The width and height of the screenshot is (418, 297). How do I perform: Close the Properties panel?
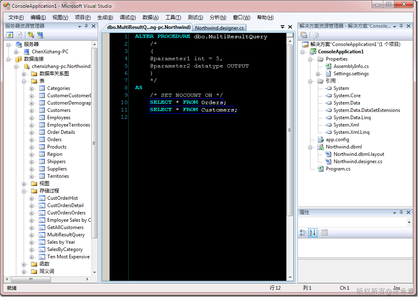[x=408, y=212]
